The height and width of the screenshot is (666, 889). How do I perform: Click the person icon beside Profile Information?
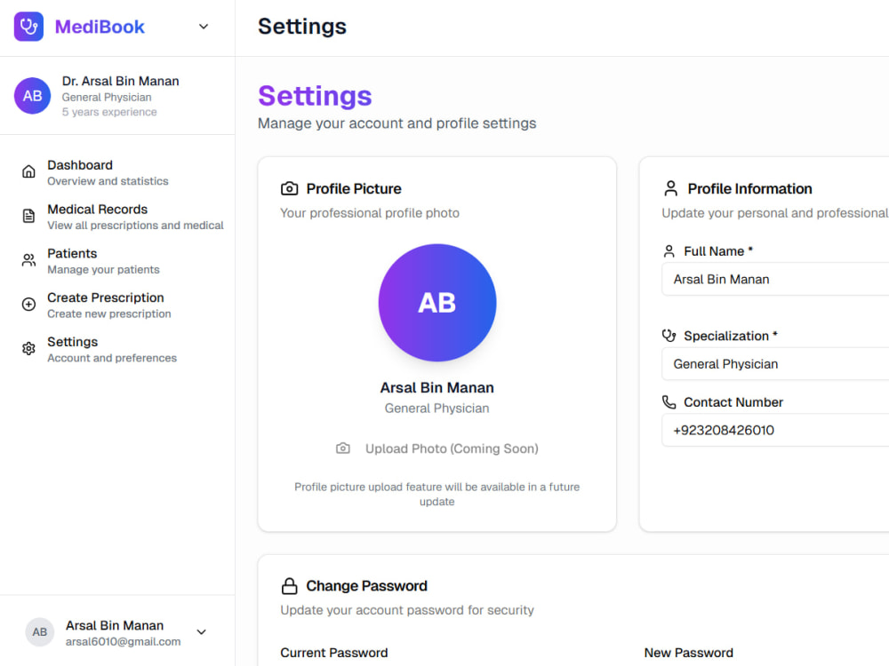[670, 188]
